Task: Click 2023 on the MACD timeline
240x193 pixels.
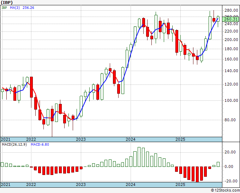Action: [x=81, y=185]
